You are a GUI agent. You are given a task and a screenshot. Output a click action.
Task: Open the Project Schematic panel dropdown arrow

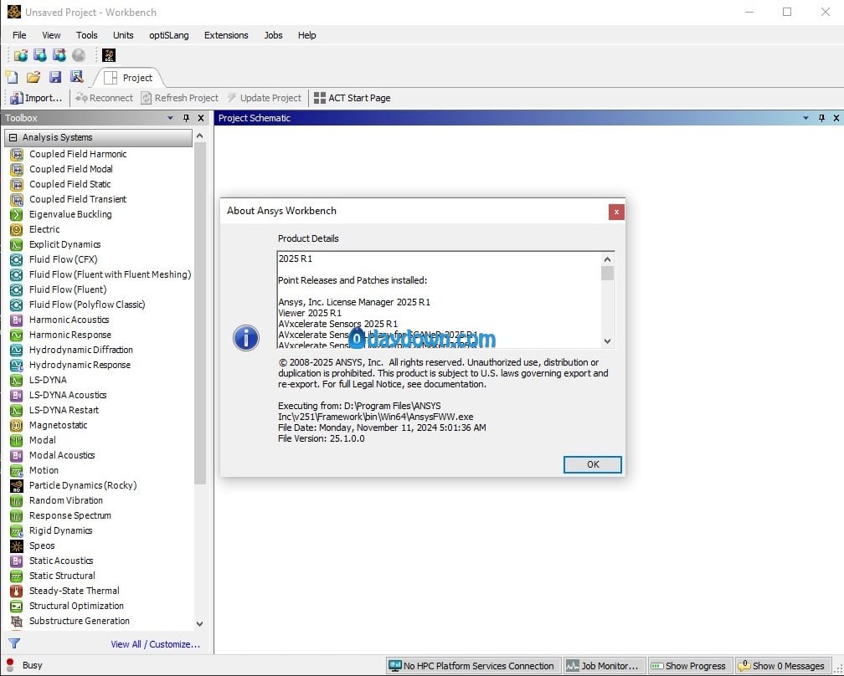(x=805, y=118)
